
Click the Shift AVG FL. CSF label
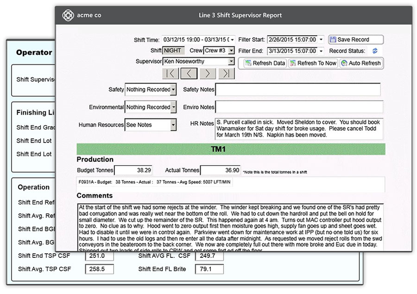pos(164,256)
